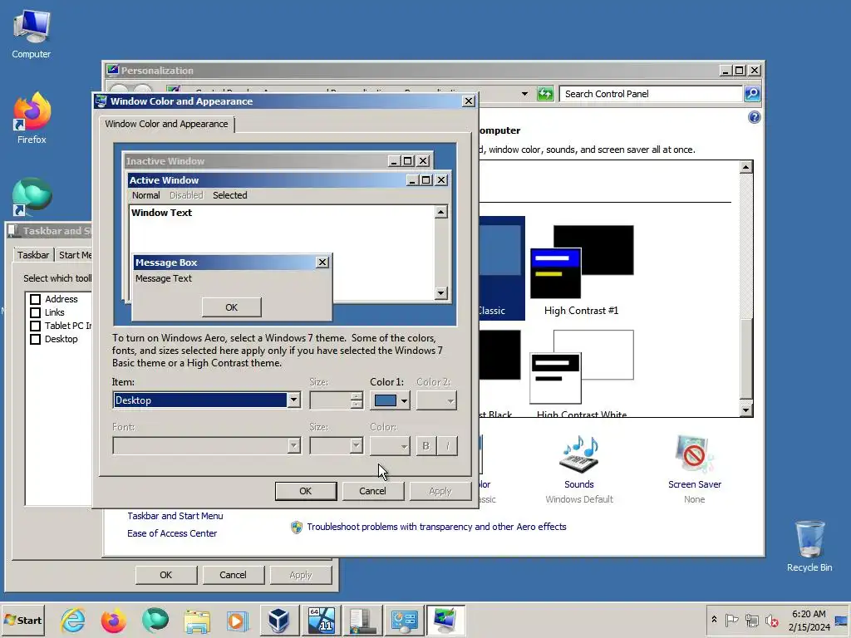Switch to VirtualBox in the taskbar
This screenshot has width=851, height=638.
(279, 620)
